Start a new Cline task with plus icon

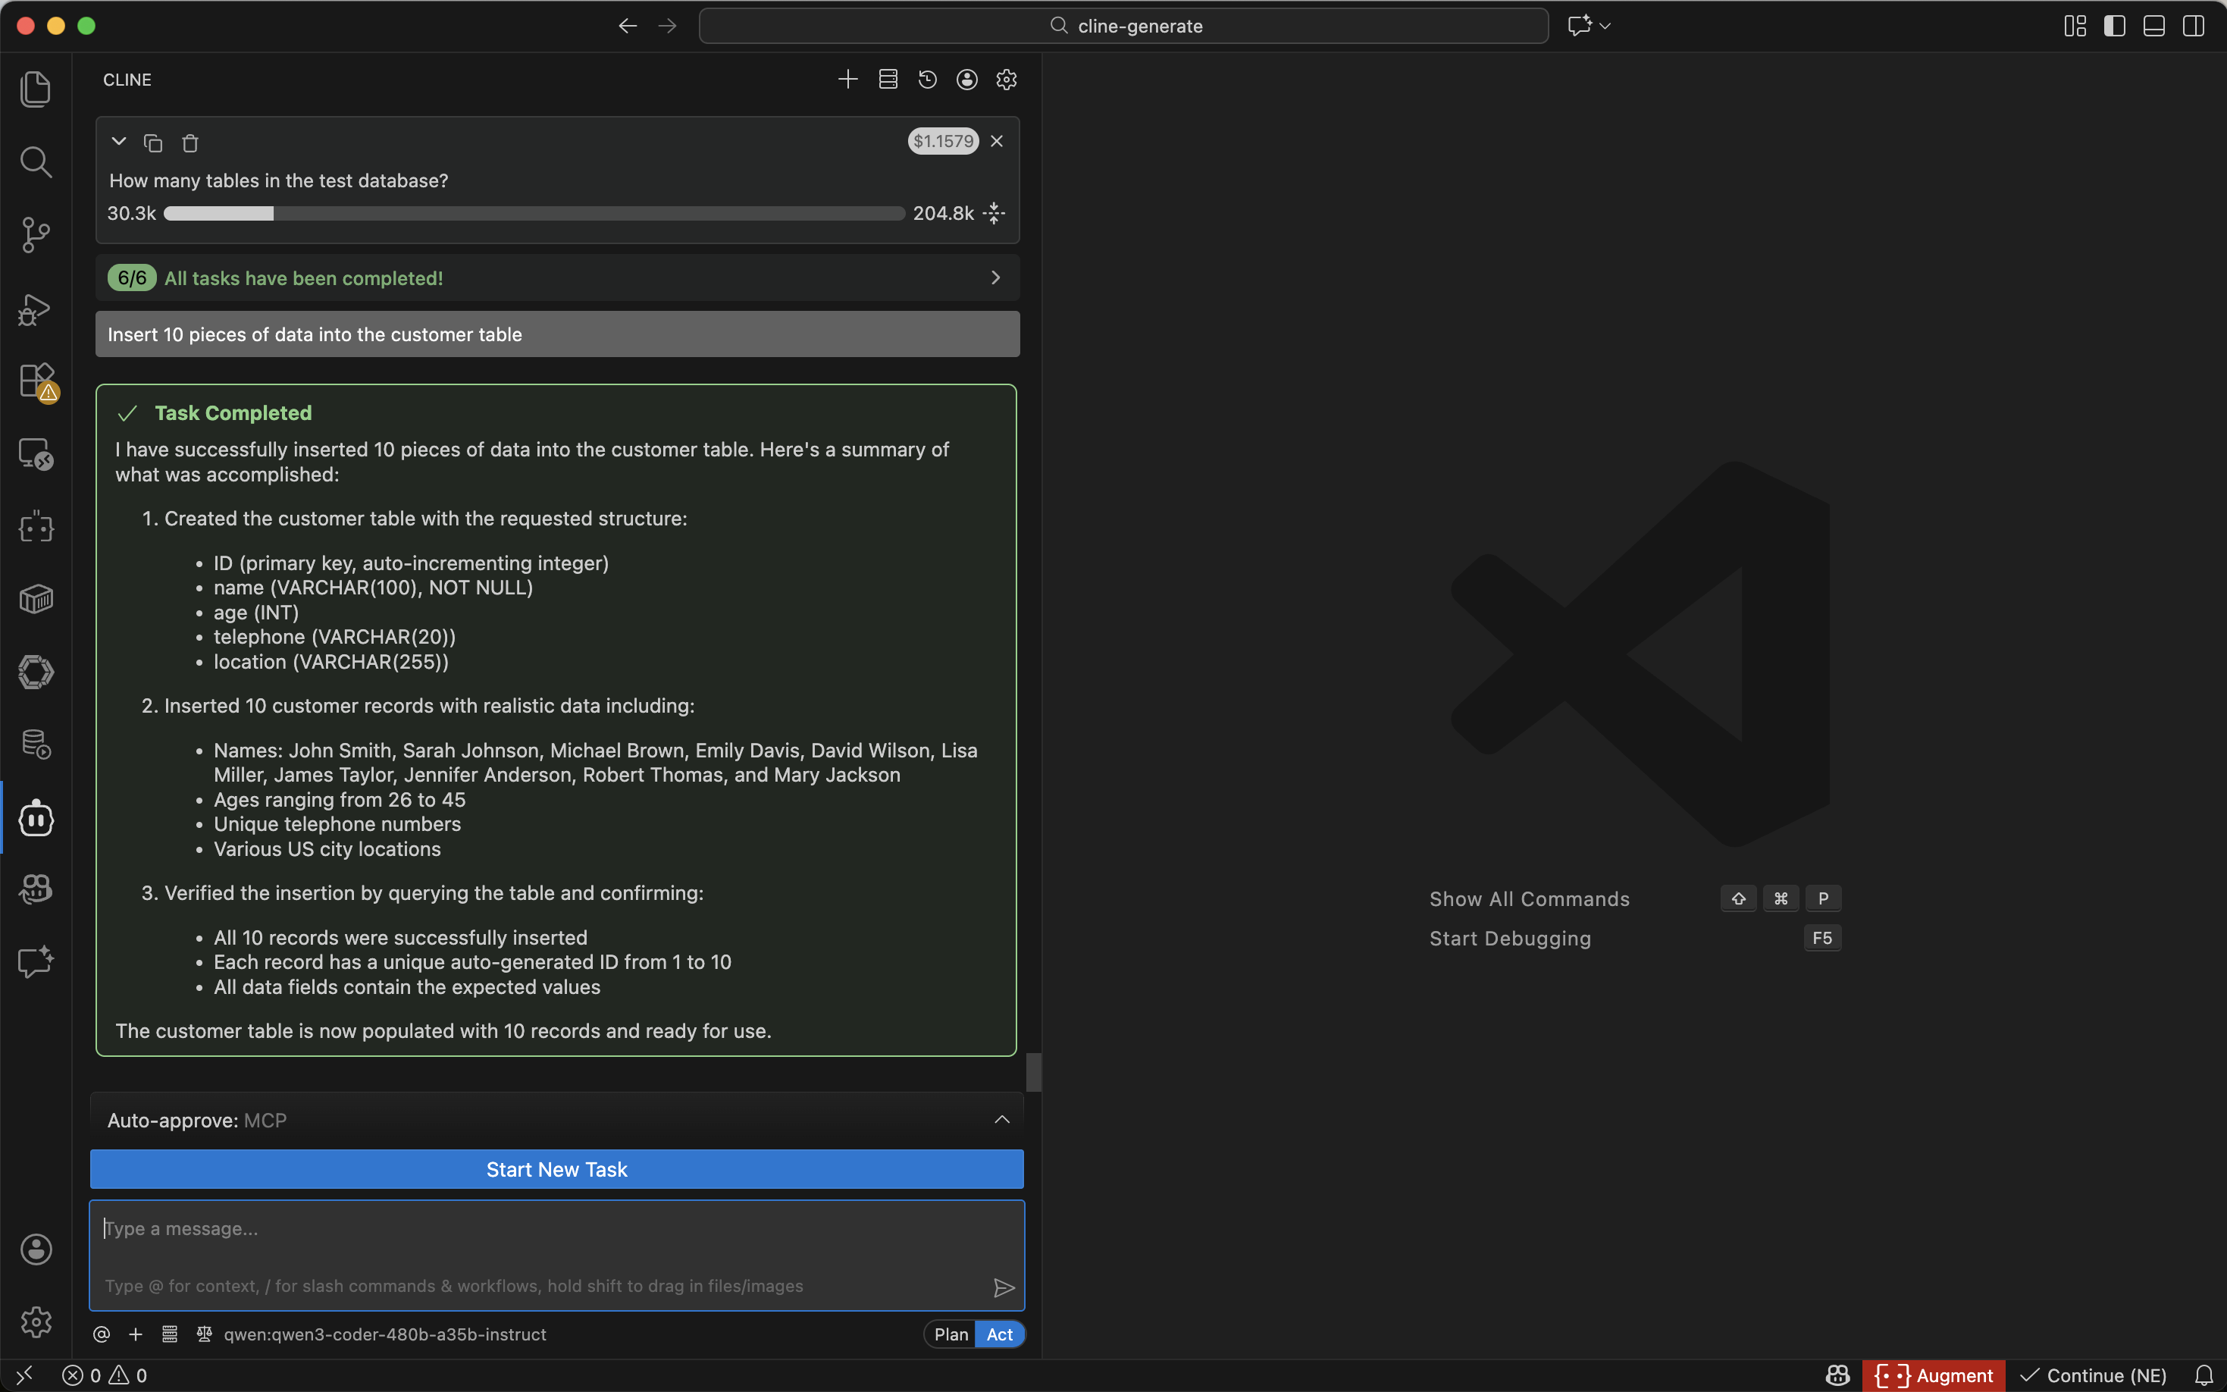(847, 80)
